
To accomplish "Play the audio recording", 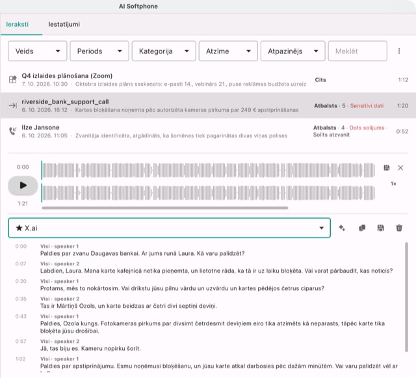I will [x=23, y=185].
